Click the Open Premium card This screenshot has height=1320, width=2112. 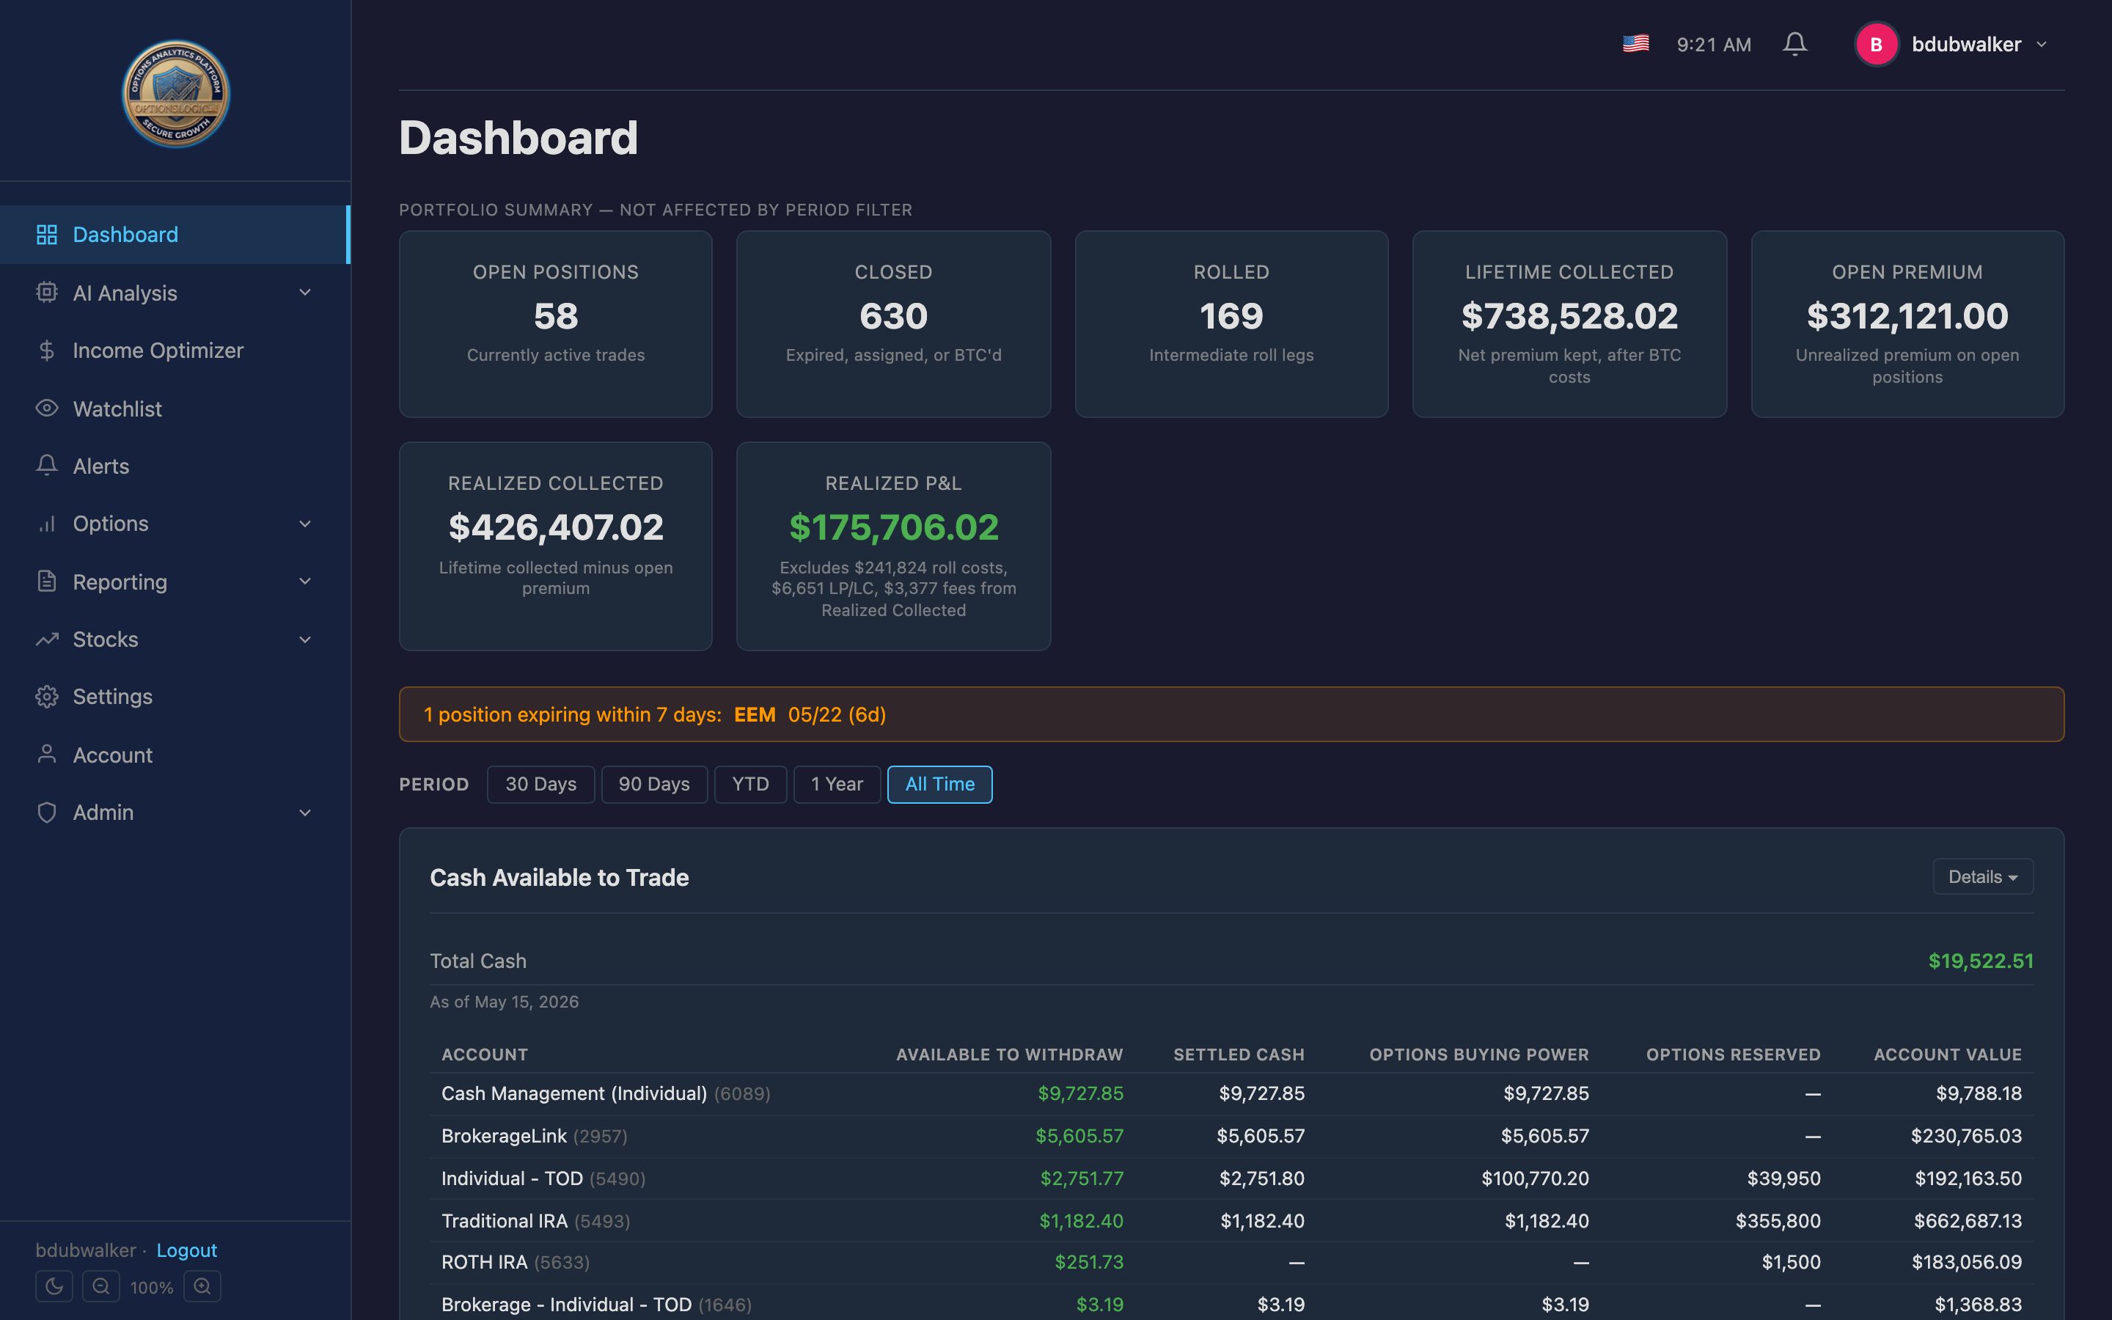pos(1907,324)
